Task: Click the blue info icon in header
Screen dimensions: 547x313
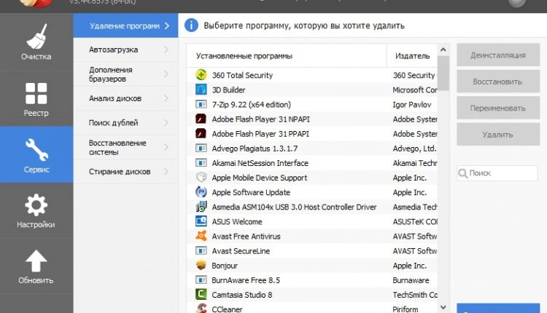Action: [191, 26]
